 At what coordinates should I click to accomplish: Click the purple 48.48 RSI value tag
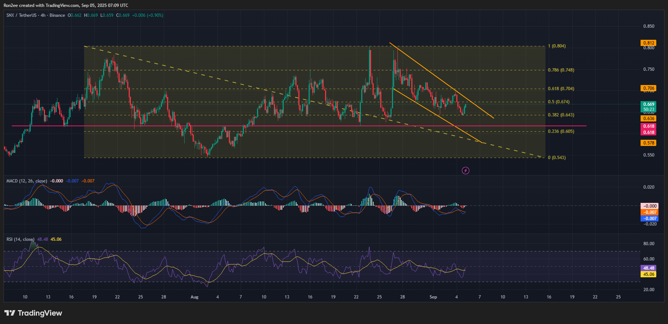click(x=649, y=268)
